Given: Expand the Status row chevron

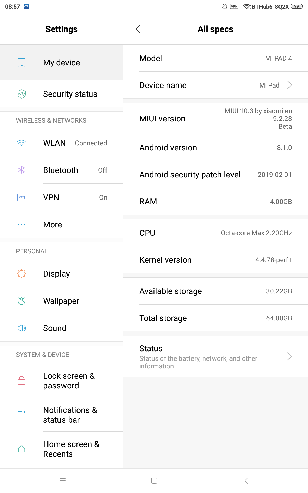Looking at the screenshot, I should point(290,356).
